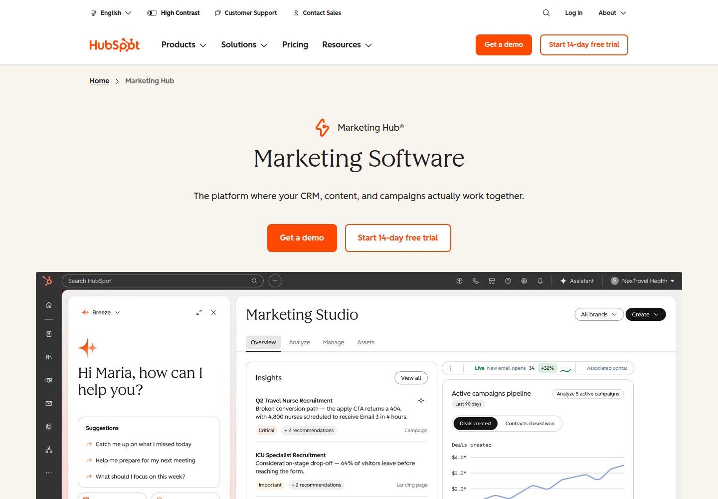Viewport: 718px width, 499px height.
Task: Click Catch me up on what I missed today
Action: (x=143, y=444)
